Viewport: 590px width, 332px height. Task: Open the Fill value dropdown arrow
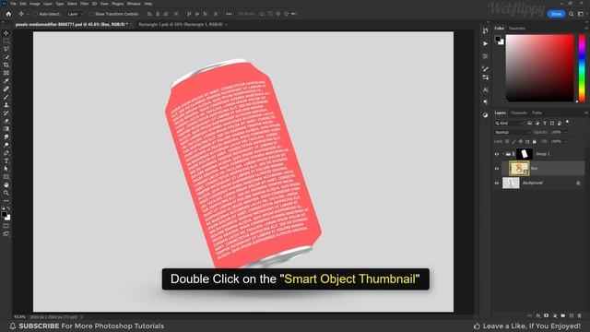[566, 141]
